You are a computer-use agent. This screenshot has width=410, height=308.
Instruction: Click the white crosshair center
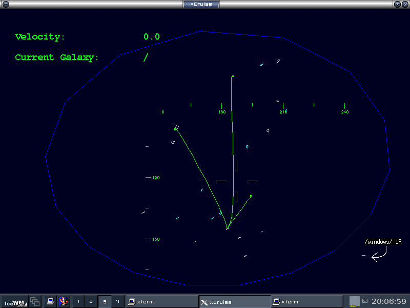pyautogui.click(x=237, y=181)
